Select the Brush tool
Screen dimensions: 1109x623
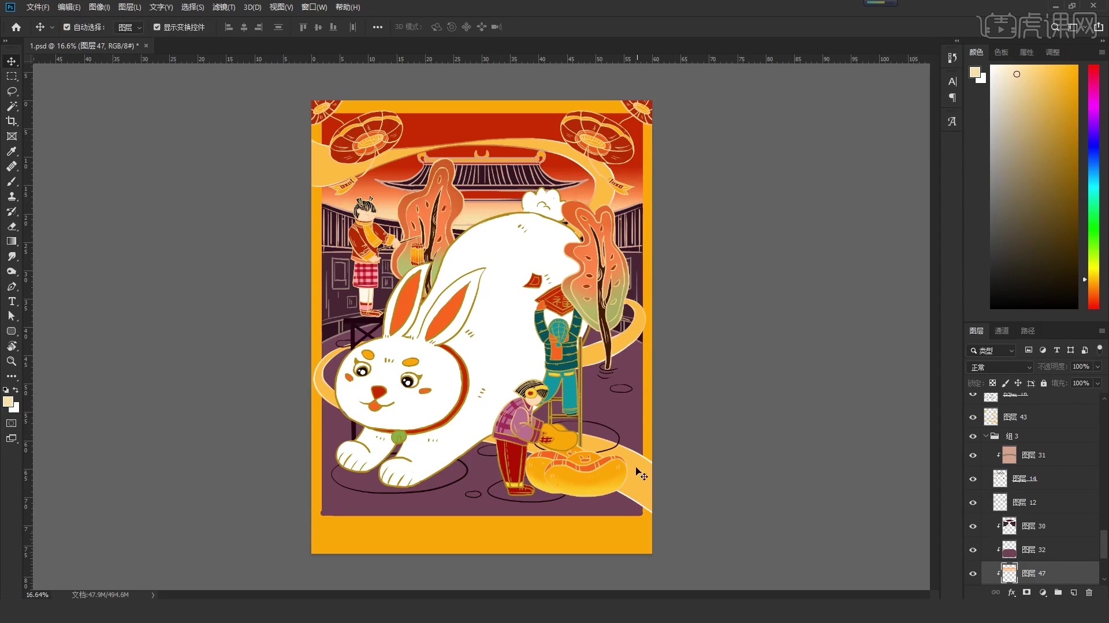[12, 181]
